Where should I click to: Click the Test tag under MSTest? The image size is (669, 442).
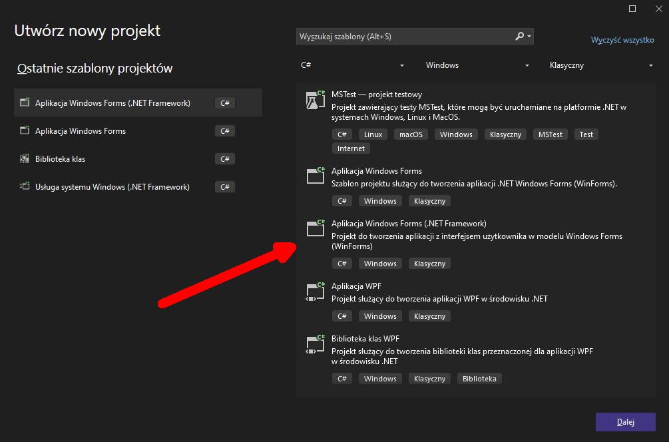(x=586, y=134)
